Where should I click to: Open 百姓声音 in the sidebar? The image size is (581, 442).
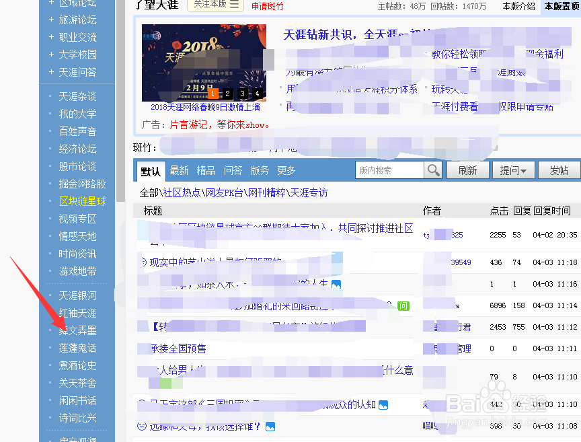click(77, 131)
